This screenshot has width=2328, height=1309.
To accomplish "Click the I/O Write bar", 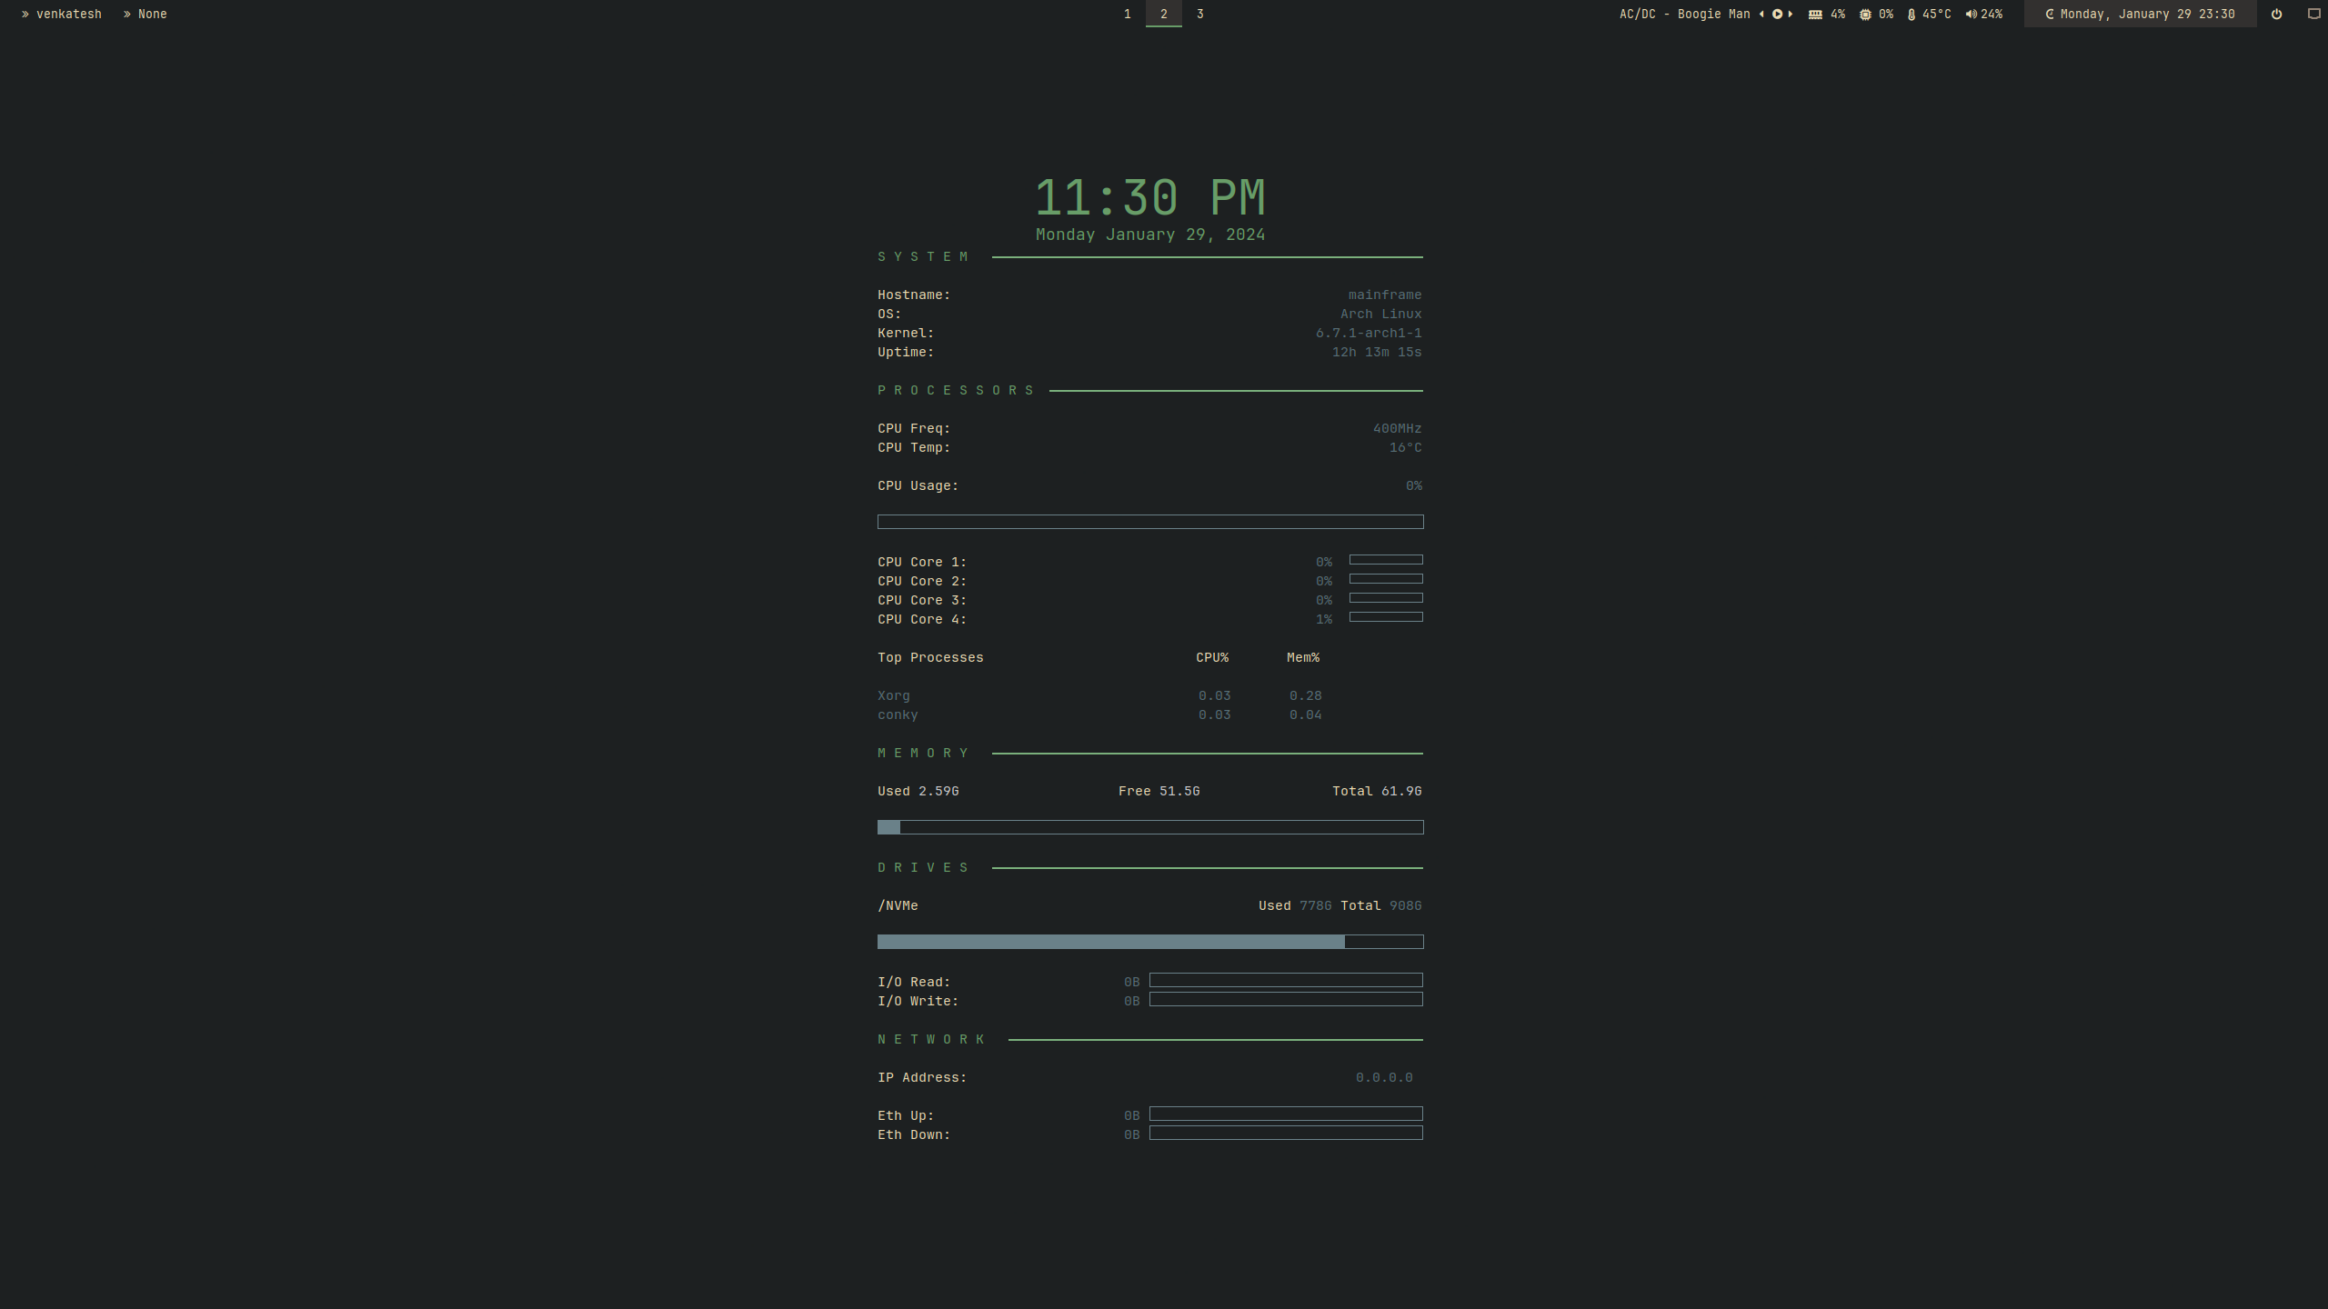I will [1286, 999].
